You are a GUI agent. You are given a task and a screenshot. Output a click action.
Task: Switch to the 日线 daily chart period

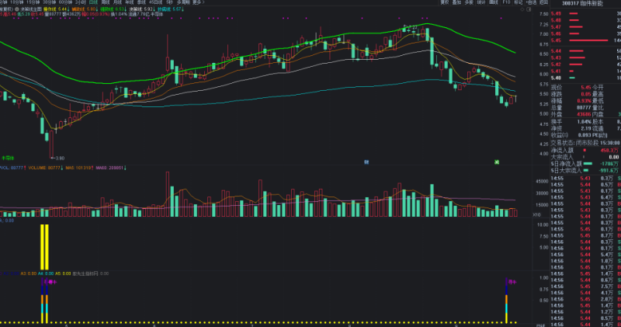[93, 3]
